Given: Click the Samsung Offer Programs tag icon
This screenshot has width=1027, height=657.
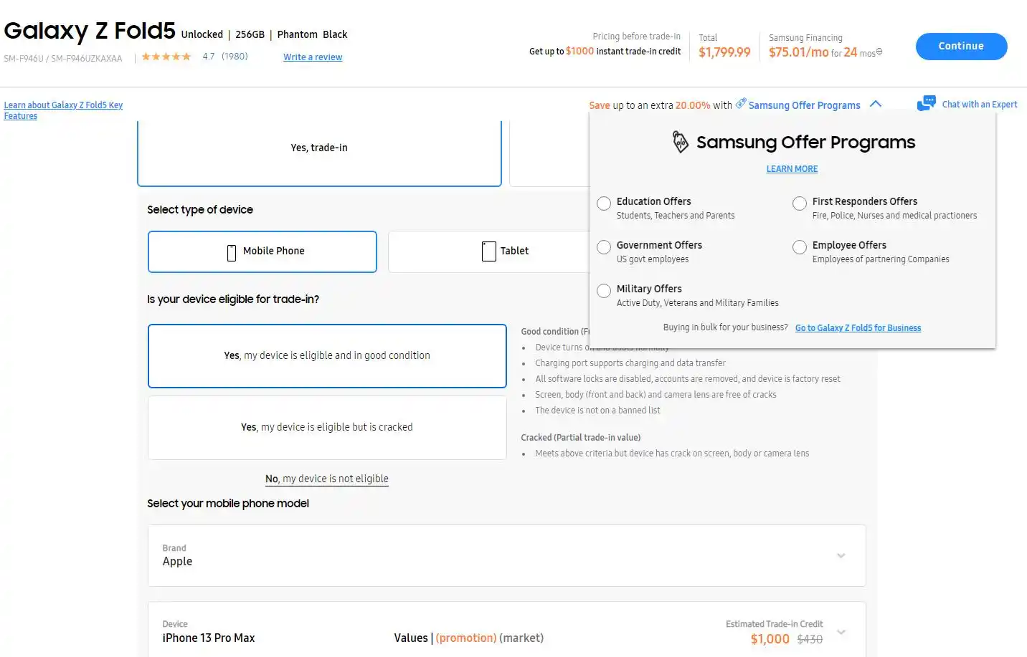Looking at the screenshot, I should click(741, 103).
